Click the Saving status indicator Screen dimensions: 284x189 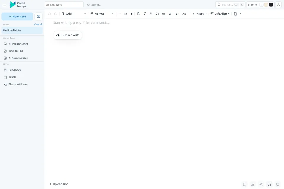tap(94, 5)
